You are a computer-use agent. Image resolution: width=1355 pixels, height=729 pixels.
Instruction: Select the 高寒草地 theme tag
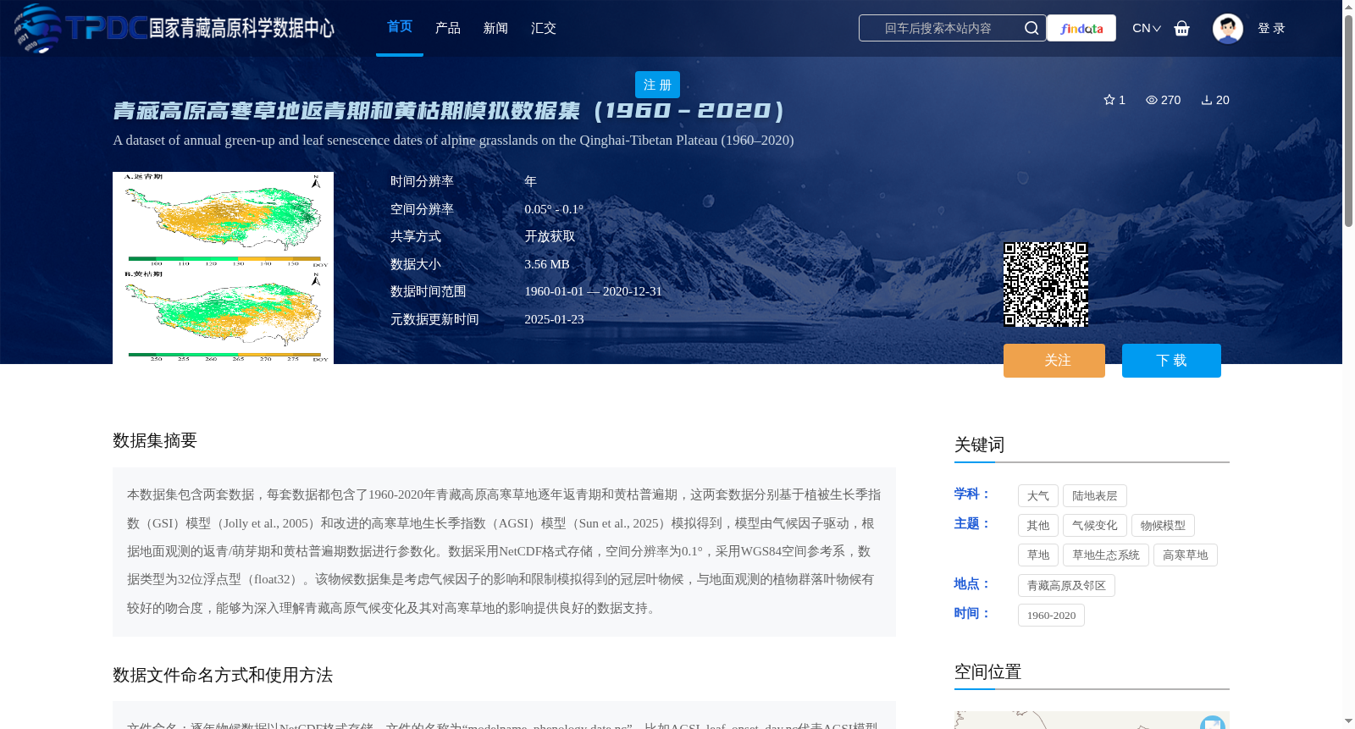[1186, 555]
